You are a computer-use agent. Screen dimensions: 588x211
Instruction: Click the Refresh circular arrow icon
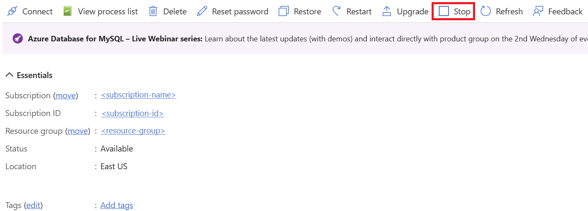pyautogui.click(x=486, y=11)
